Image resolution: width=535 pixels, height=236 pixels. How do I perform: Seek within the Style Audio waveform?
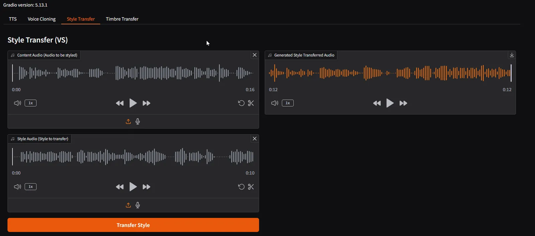[133, 156]
